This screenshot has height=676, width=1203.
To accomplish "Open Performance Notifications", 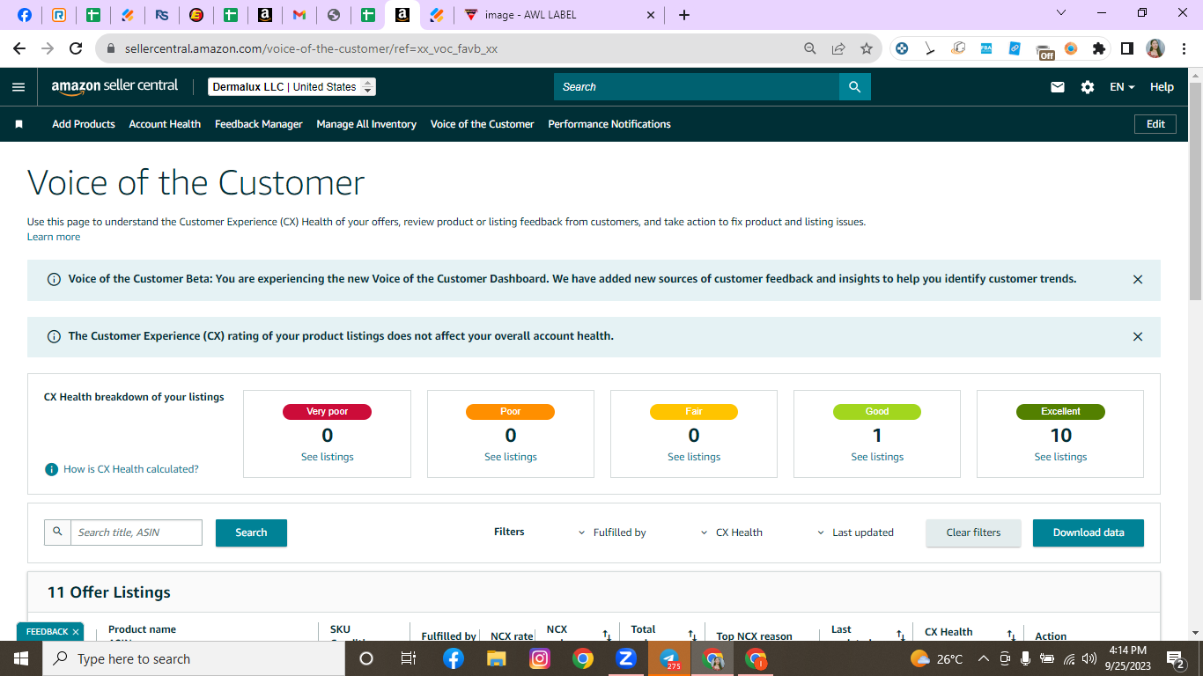I will click(609, 124).
